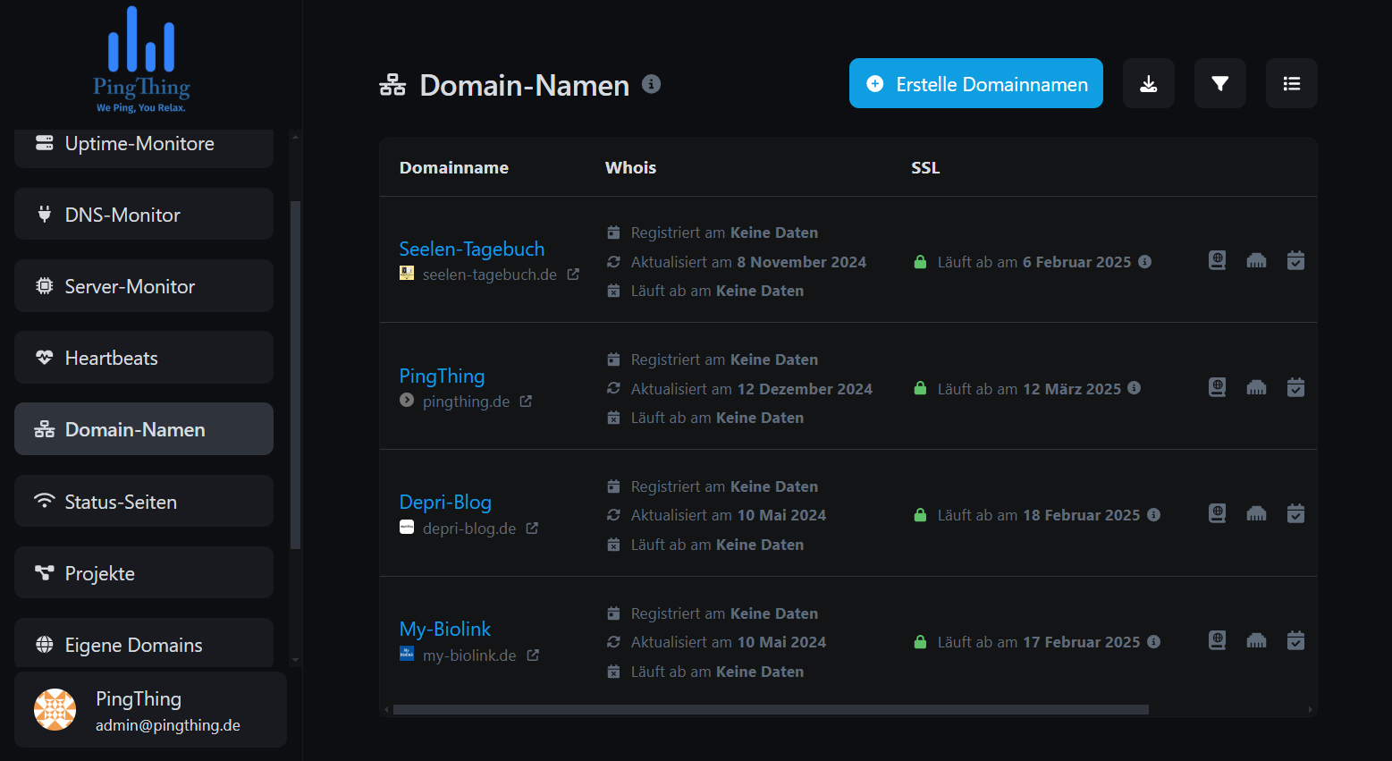This screenshot has height=761, width=1392.
Task: Click the calendar check icon in PingThing row
Action: point(1295,387)
